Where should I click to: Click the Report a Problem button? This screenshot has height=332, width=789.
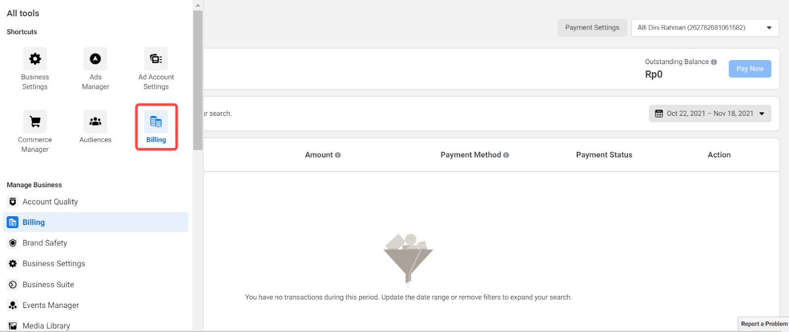click(x=764, y=324)
